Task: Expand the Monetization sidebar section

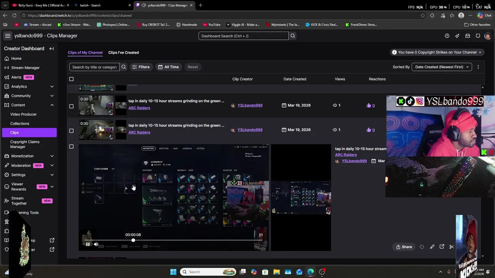Action: pyautogui.click(x=52, y=156)
